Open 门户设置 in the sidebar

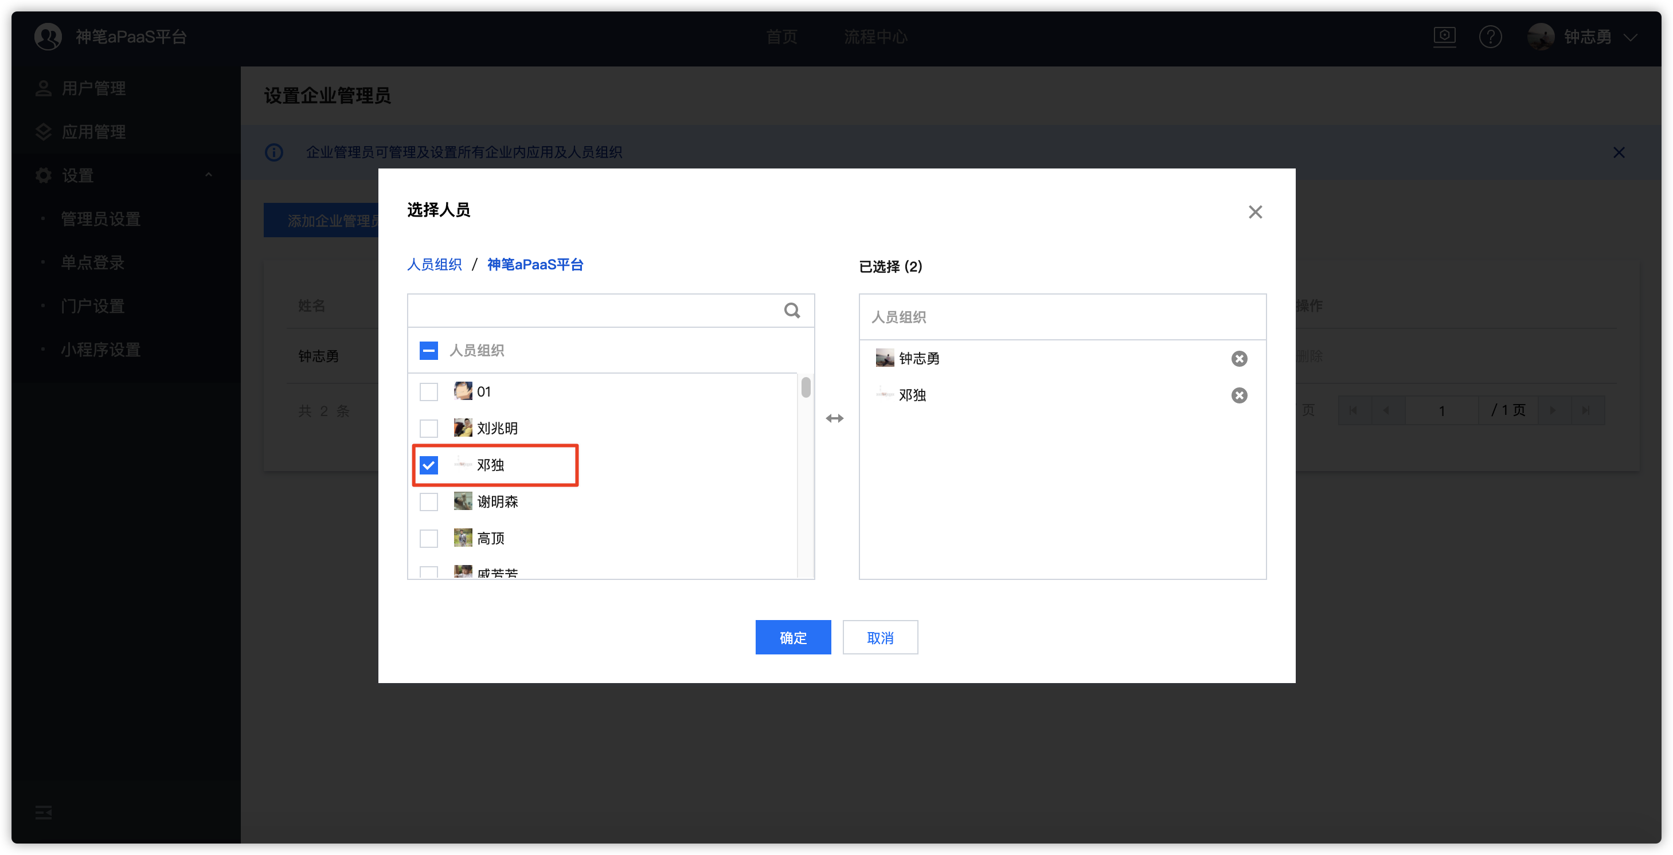pos(92,306)
